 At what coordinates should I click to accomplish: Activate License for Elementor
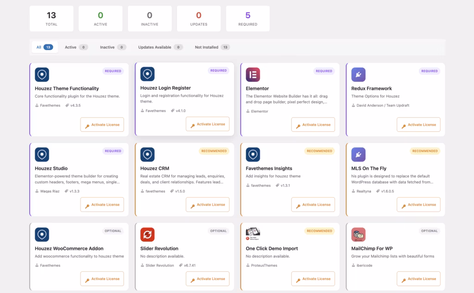tap(313, 125)
